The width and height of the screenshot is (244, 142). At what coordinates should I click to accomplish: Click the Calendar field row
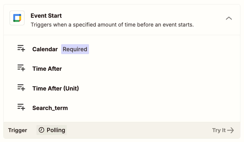[x=122, y=49]
